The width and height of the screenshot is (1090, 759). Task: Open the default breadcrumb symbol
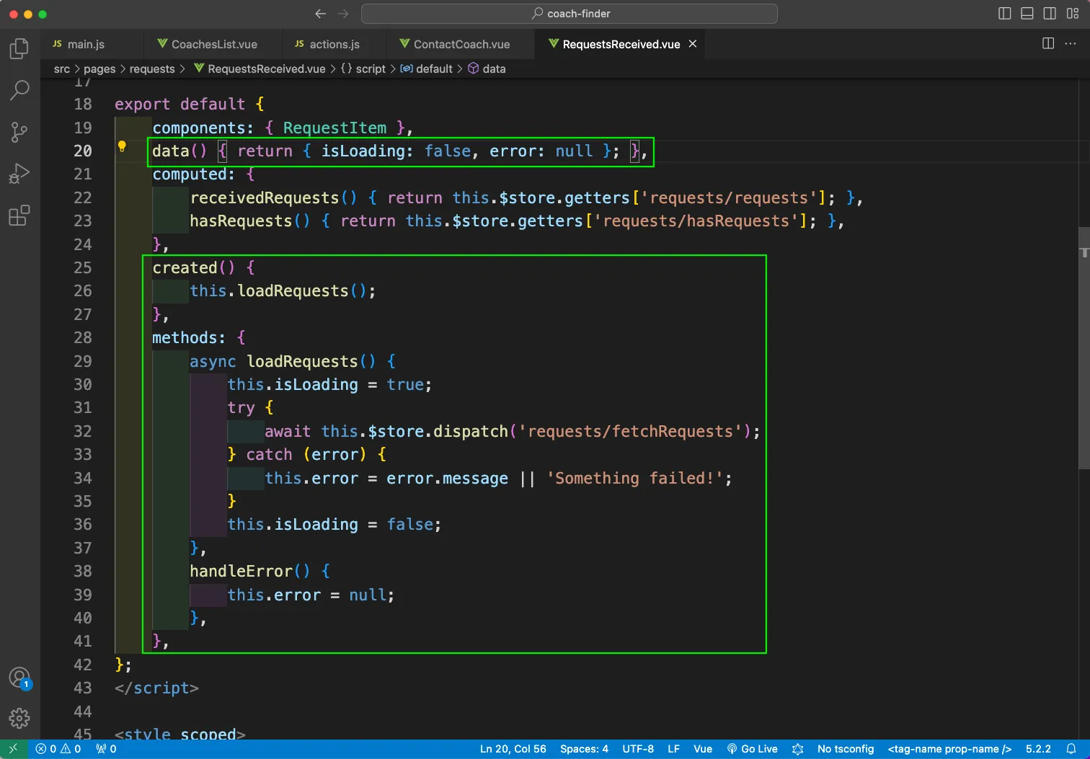click(x=426, y=68)
